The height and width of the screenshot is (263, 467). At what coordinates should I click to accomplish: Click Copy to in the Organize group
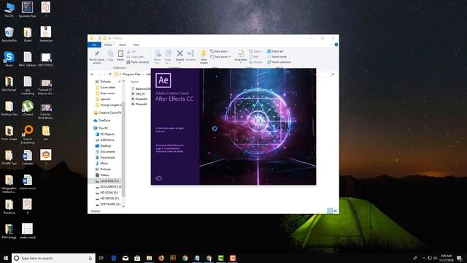point(168,57)
